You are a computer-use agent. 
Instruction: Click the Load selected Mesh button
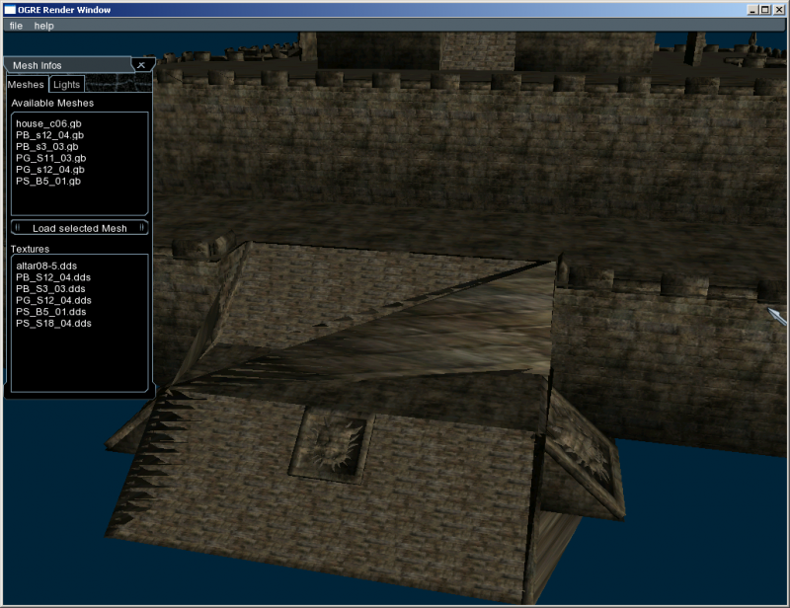(x=80, y=228)
